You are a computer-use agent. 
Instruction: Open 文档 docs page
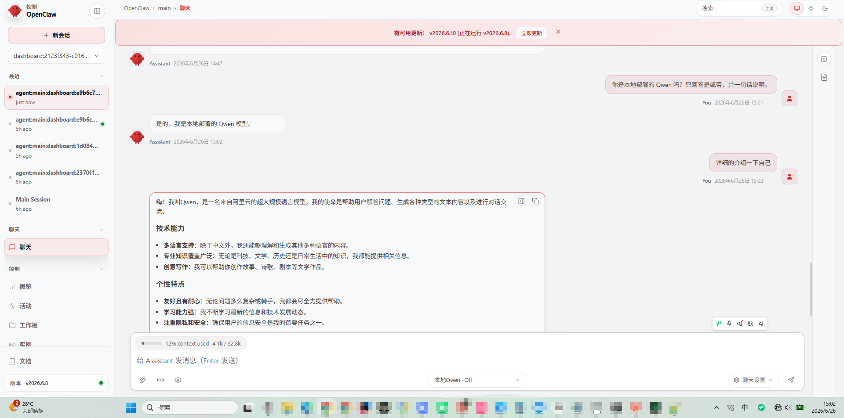tap(56, 361)
